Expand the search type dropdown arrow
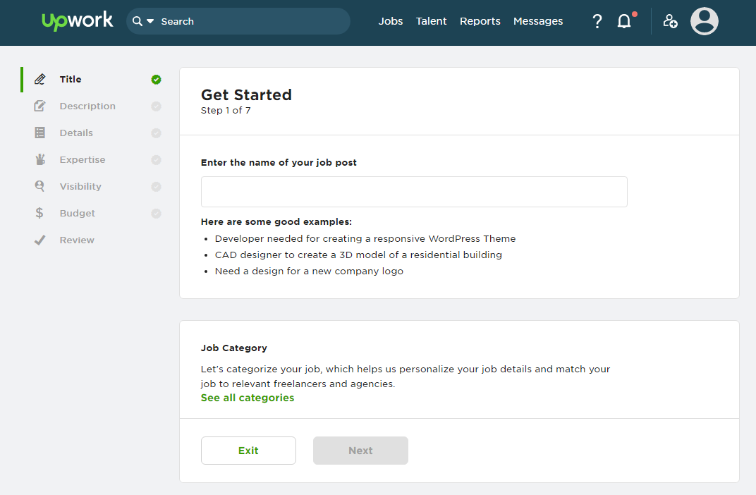 [150, 22]
